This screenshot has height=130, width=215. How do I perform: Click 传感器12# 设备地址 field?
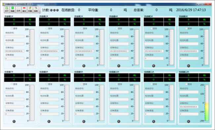click(189, 107)
